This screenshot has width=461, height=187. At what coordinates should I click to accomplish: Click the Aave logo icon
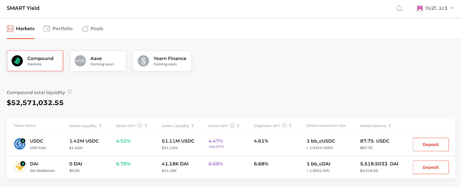pos(80,61)
